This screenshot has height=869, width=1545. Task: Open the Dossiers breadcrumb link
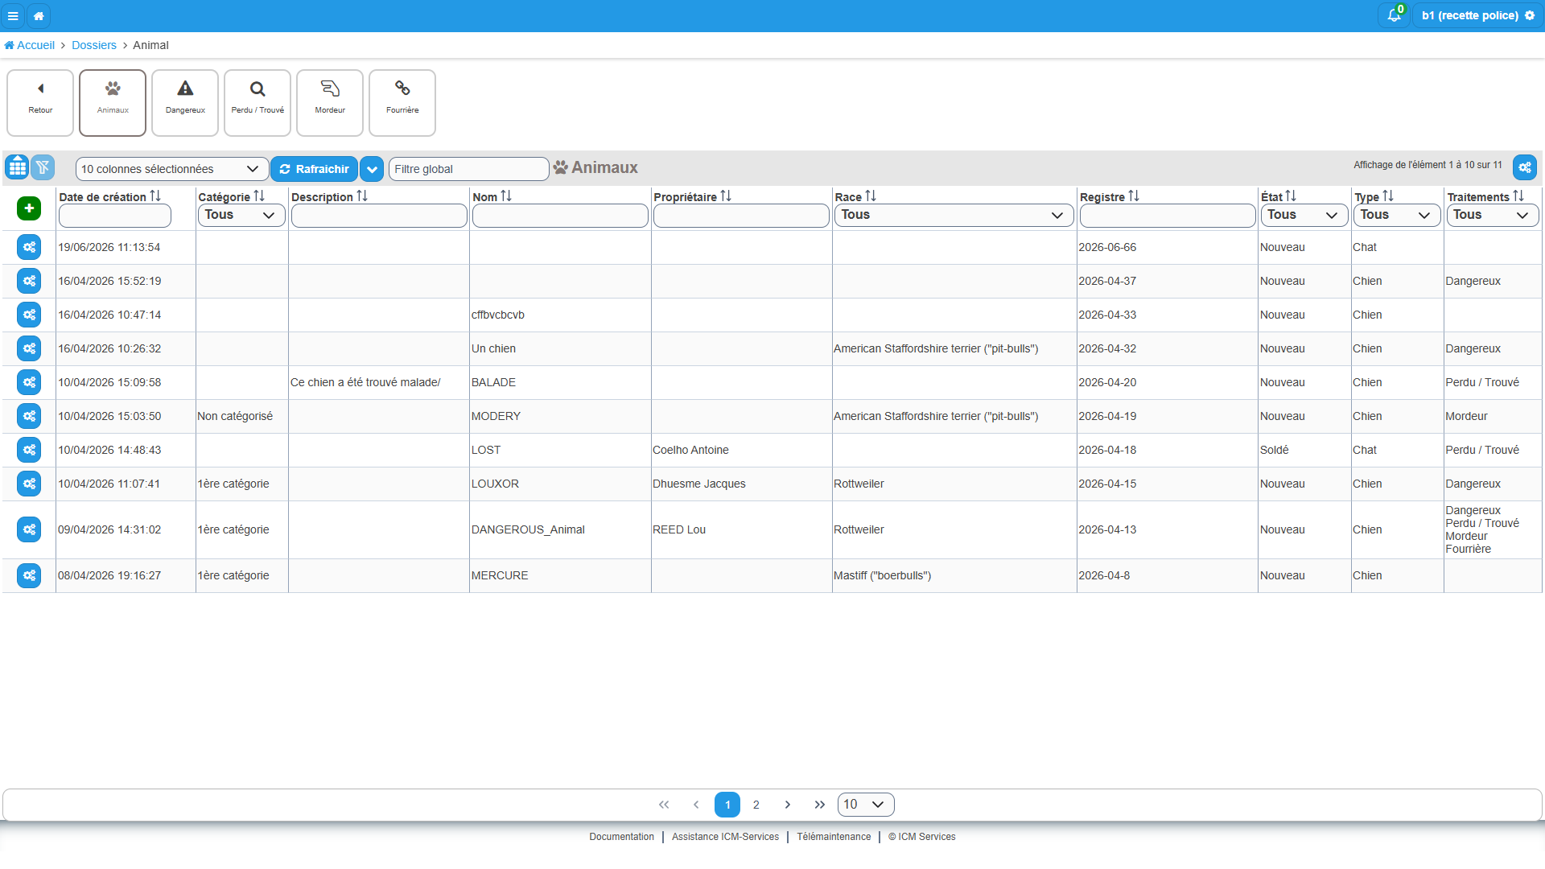[x=94, y=45]
